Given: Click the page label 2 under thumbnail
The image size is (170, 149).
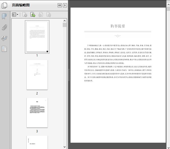Looking at the screenshot, I should [37, 93].
